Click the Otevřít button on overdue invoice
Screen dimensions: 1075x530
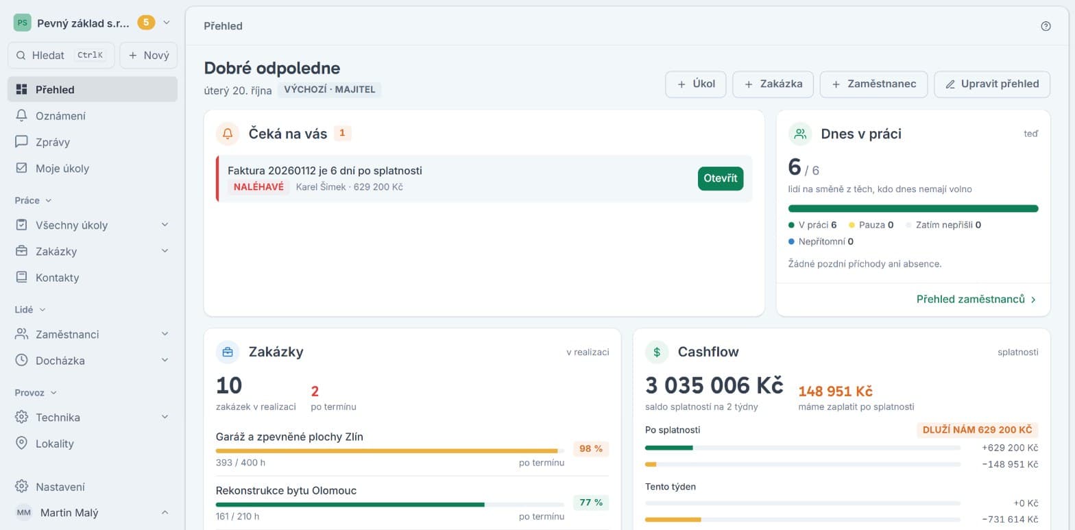(x=721, y=178)
